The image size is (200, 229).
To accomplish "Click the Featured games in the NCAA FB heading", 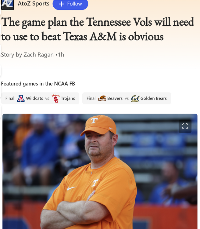I will (x=38, y=84).
